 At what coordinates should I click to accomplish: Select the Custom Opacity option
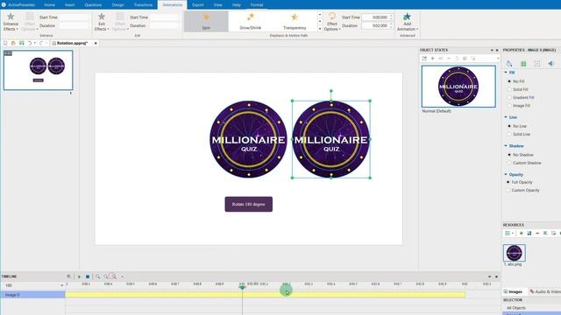[x=522, y=191]
